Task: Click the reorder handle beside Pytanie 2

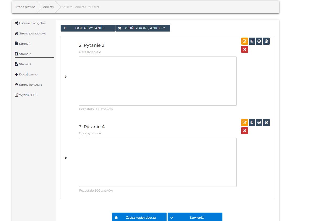Action: [66, 77]
